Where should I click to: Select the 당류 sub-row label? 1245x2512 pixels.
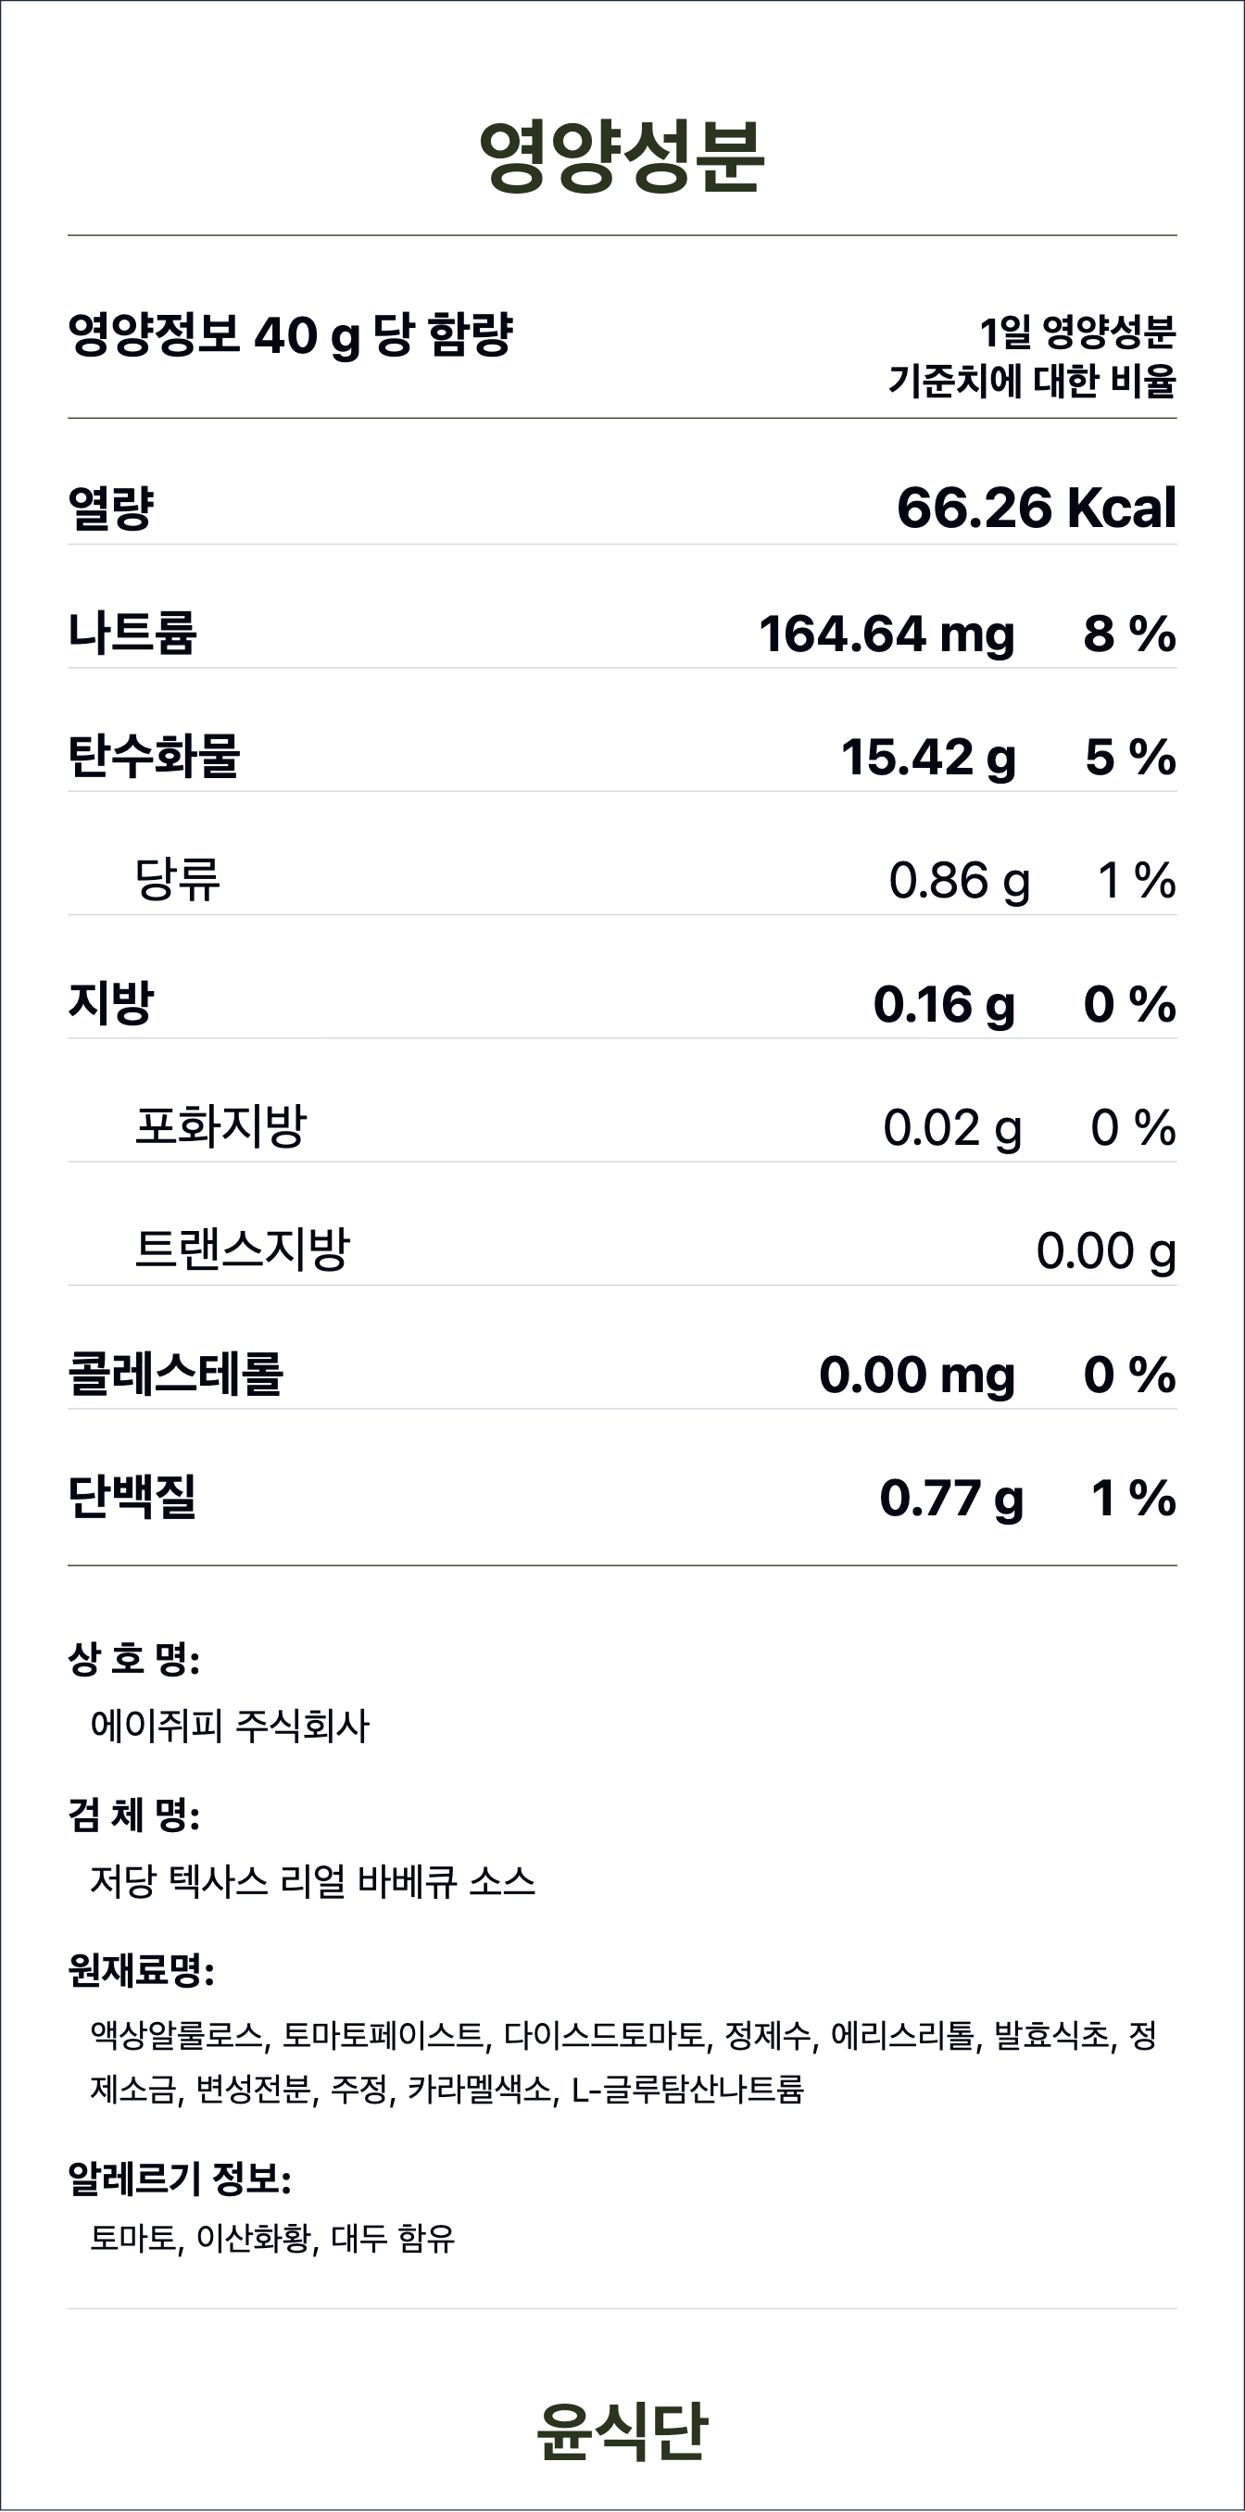point(178,880)
